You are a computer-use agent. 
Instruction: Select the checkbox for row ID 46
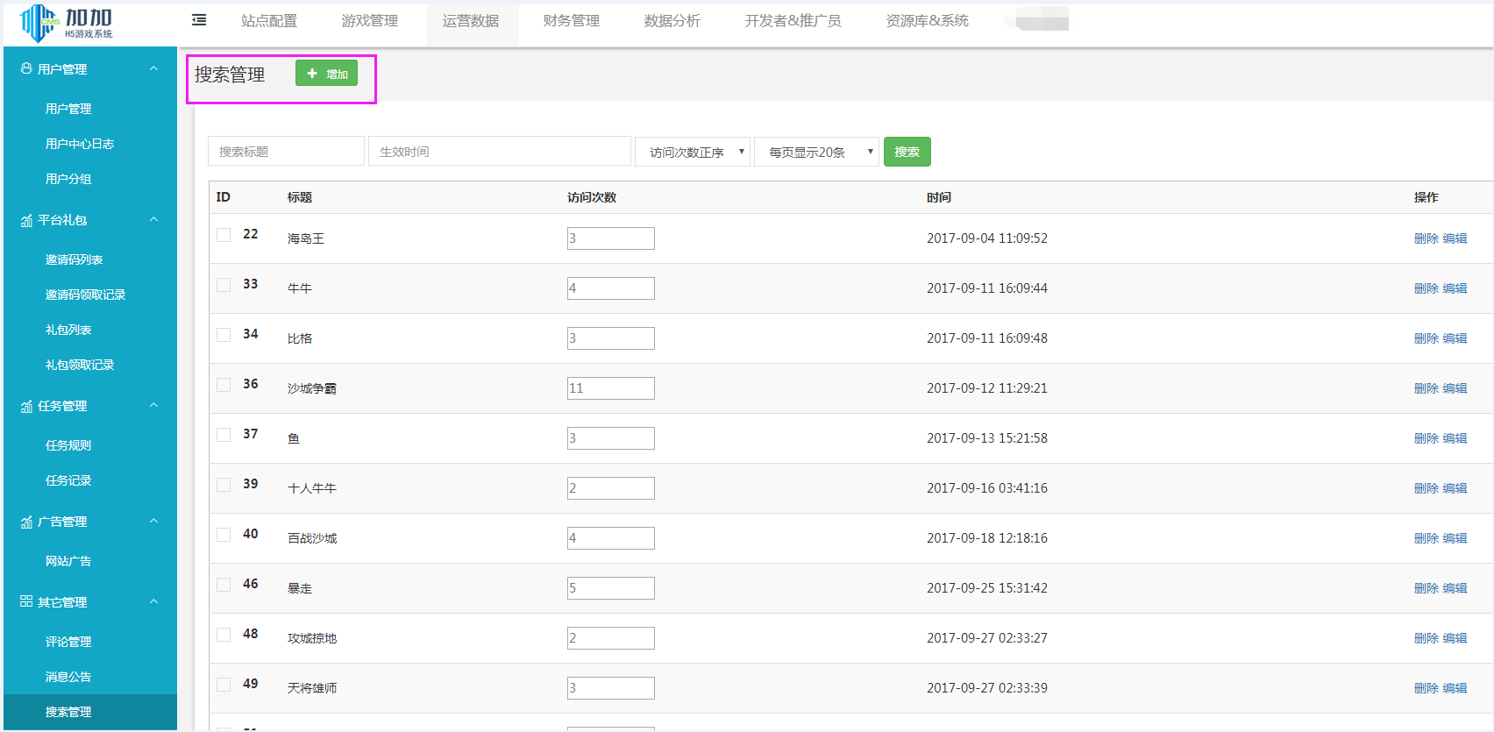click(x=224, y=585)
